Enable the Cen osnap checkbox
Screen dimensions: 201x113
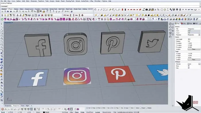click(106, 108)
